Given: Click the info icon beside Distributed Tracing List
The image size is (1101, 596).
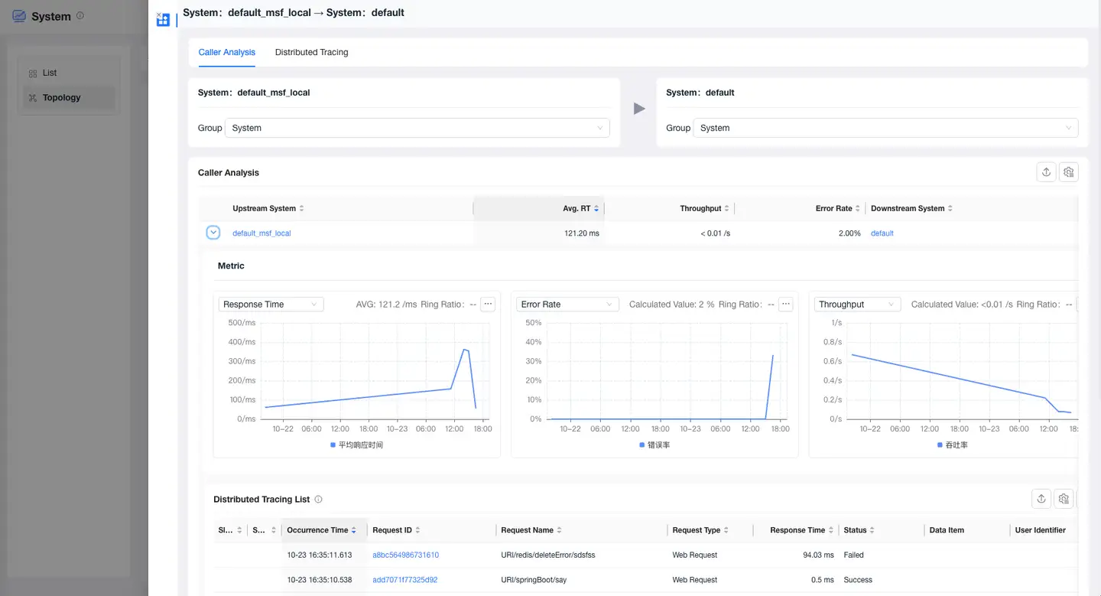Looking at the screenshot, I should point(318,500).
